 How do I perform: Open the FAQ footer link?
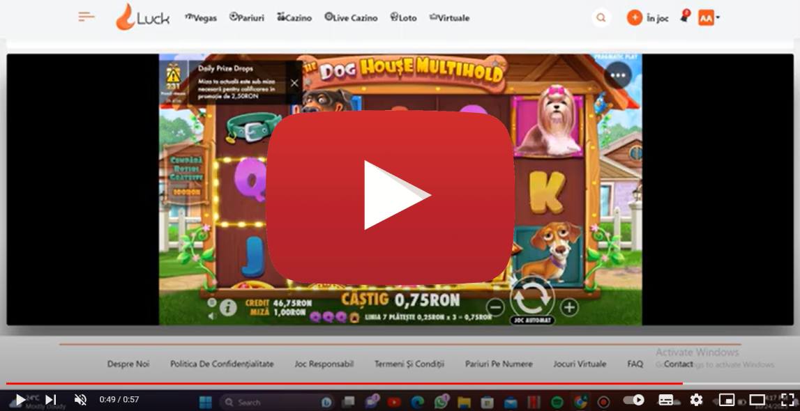point(635,364)
